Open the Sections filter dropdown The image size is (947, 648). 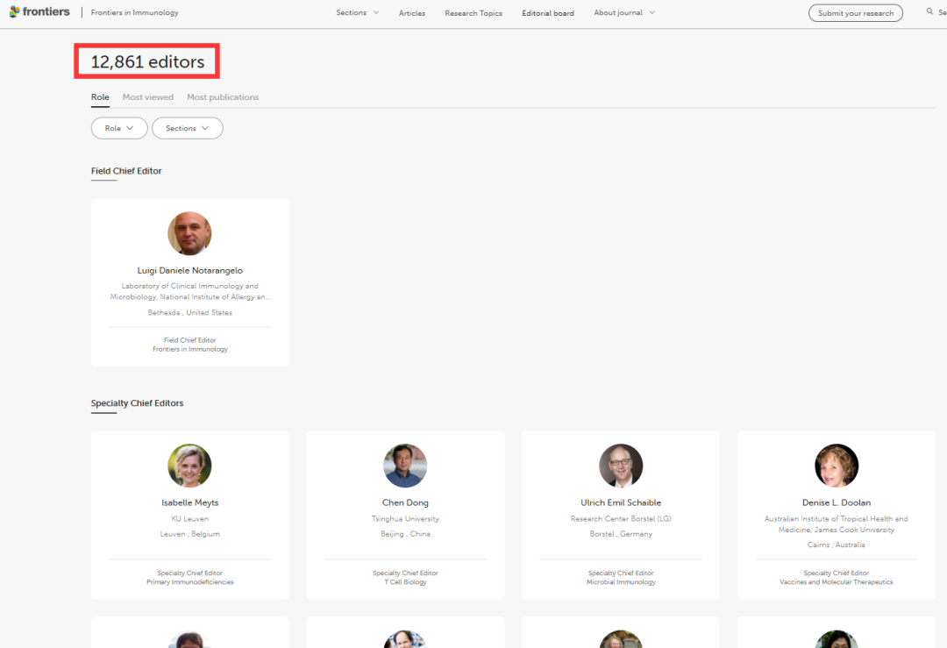click(x=188, y=128)
